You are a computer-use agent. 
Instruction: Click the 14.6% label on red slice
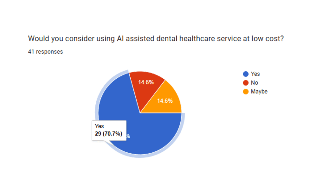pos(146,83)
